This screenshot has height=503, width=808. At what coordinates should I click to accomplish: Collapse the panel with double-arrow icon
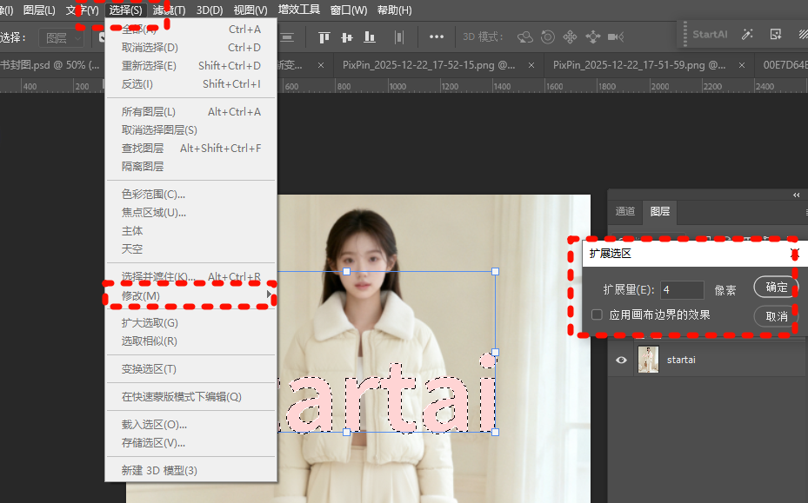coord(796,195)
